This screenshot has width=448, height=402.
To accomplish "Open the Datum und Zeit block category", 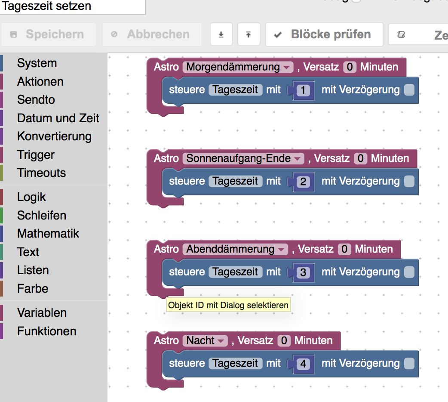I will pyautogui.click(x=58, y=118).
